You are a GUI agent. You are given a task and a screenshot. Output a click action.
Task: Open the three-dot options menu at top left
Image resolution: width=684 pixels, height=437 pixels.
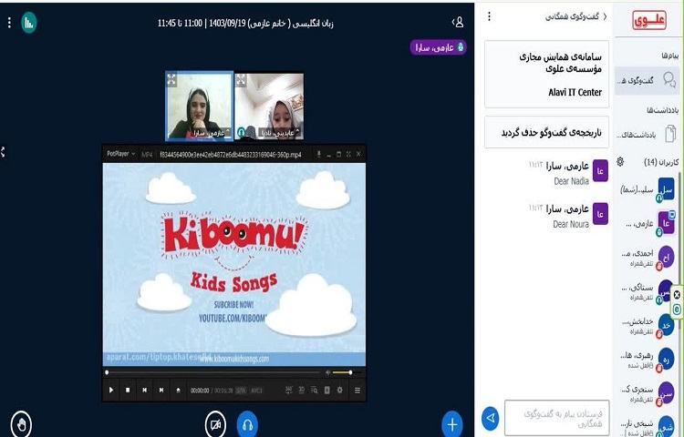click(9, 23)
